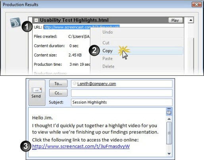The height and width of the screenshot is (160, 204).
Task: Choose Copy from the context menu
Action: tap(141, 51)
